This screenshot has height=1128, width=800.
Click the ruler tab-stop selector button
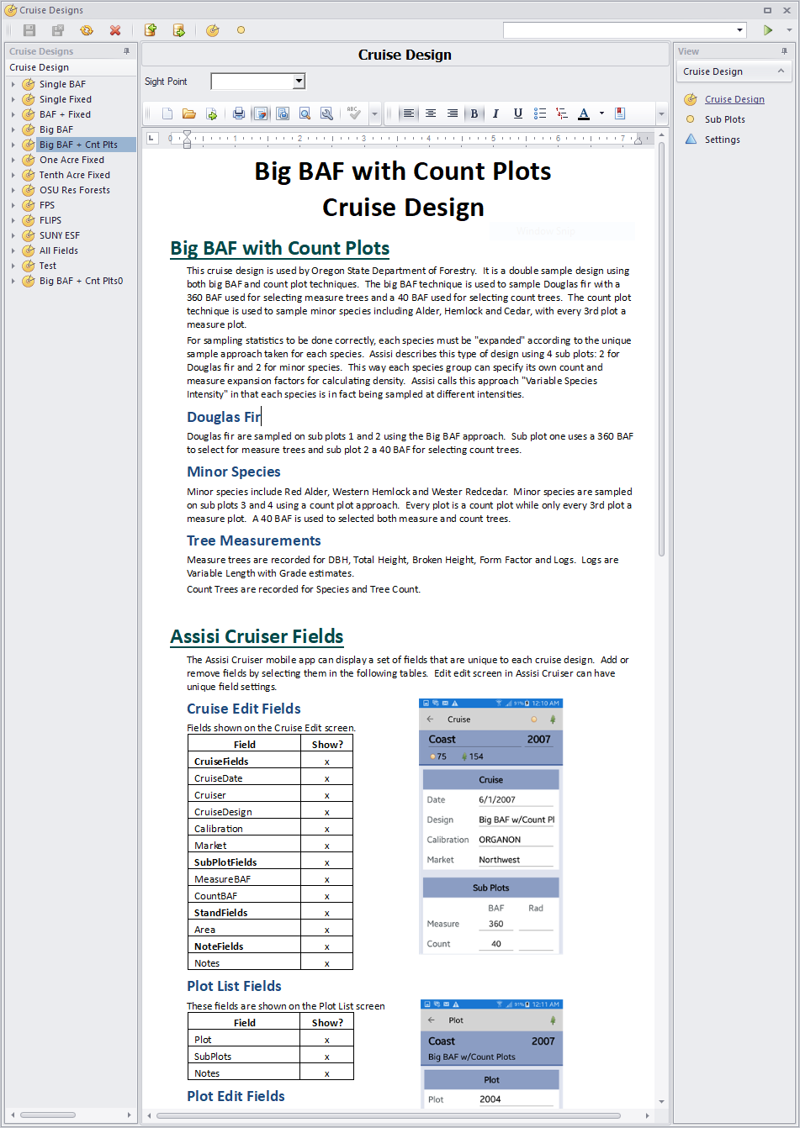pos(151,138)
